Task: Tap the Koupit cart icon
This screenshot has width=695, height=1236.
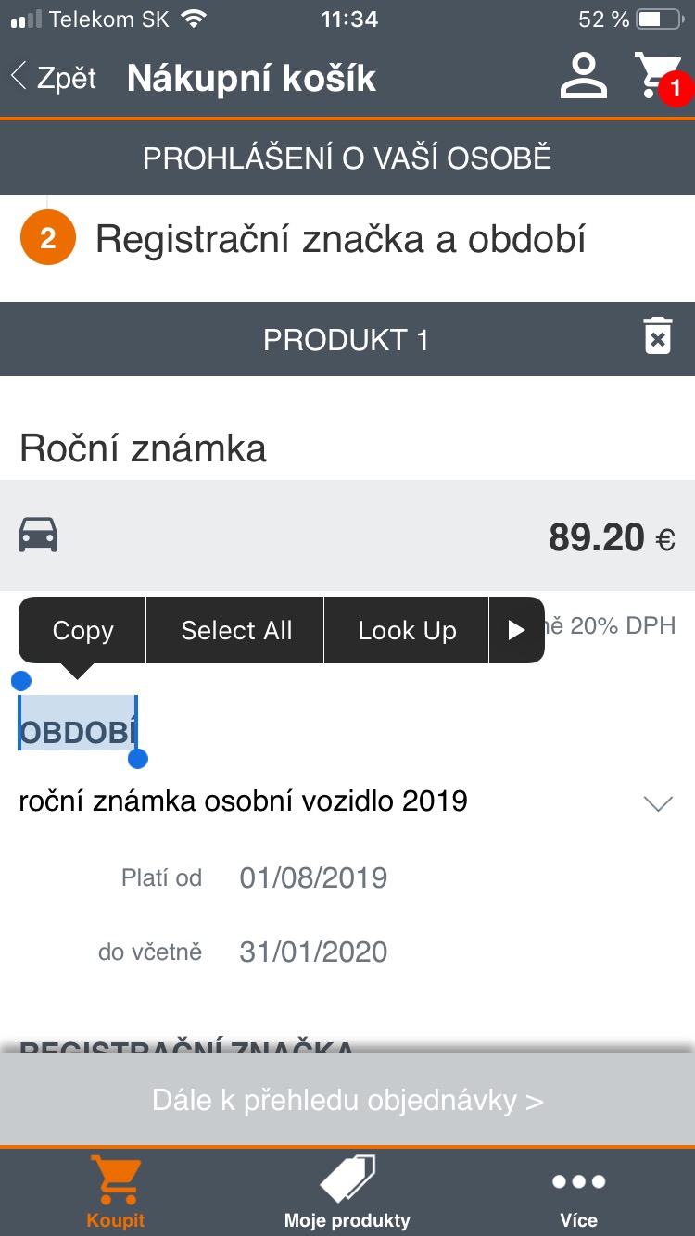Action: [x=116, y=1181]
